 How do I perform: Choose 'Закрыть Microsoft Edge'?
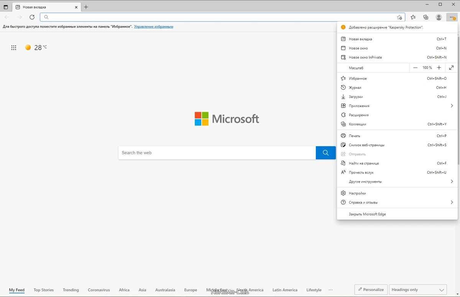click(x=397, y=214)
